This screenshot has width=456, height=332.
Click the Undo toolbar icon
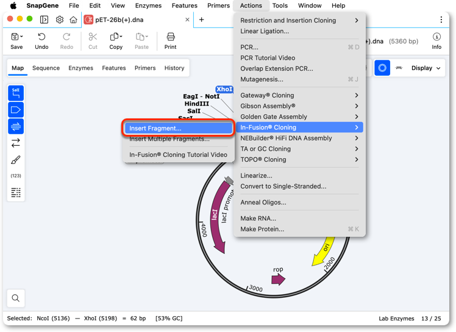click(x=41, y=41)
